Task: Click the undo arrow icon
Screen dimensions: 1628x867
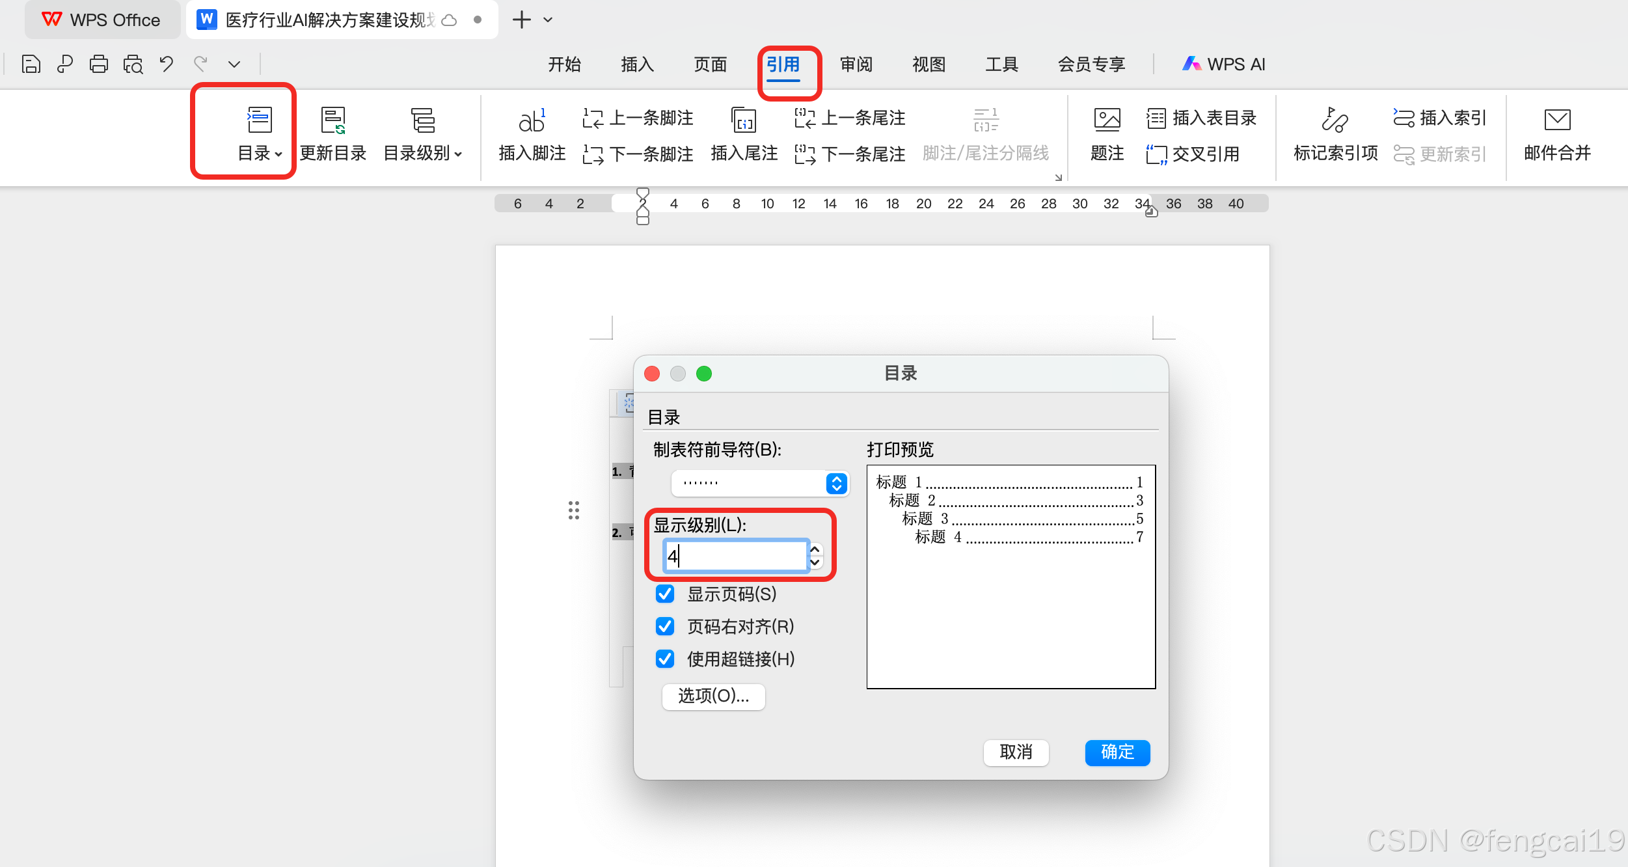Action: click(167, 64)
